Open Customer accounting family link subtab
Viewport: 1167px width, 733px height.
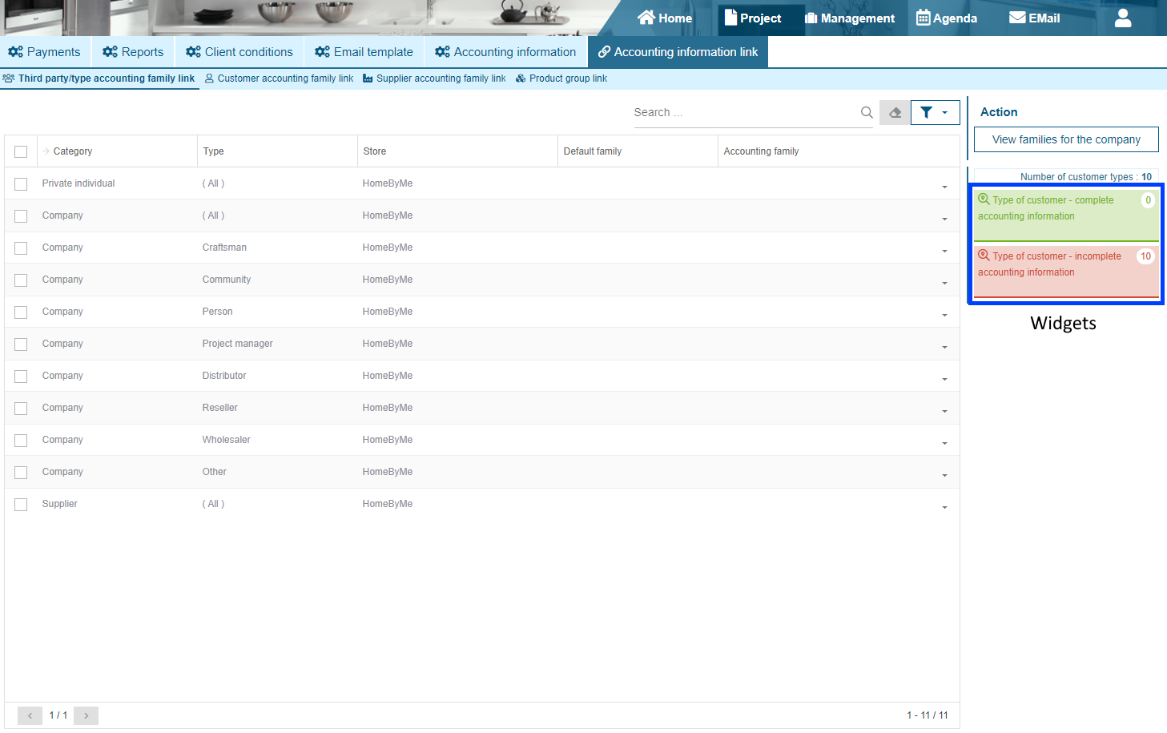(279, 79)
